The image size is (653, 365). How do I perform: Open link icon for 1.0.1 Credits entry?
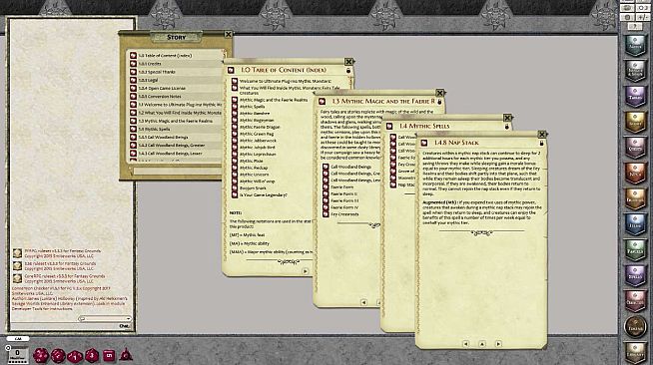tap(133, 64)
